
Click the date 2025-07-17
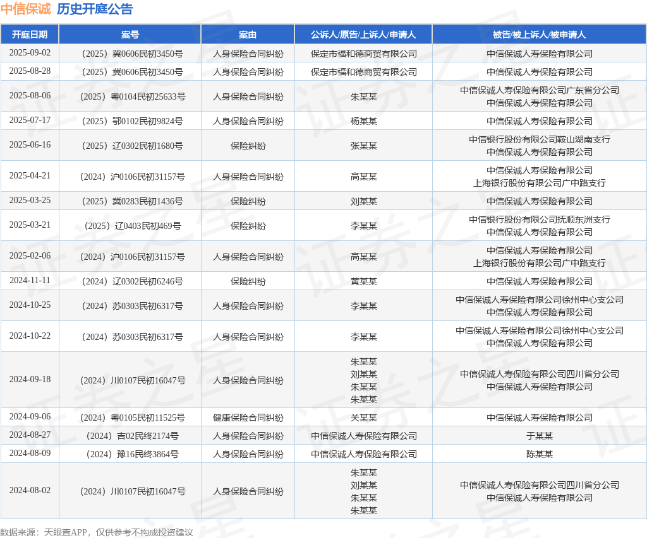tap(30, 120)
